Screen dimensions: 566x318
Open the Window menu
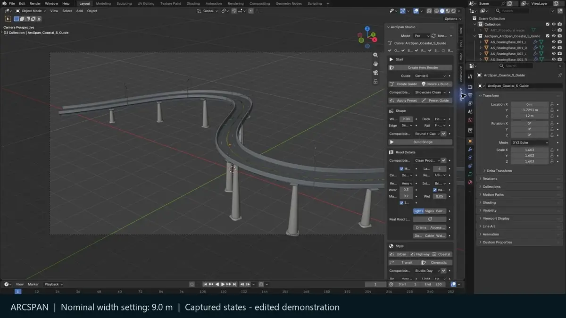51,3
